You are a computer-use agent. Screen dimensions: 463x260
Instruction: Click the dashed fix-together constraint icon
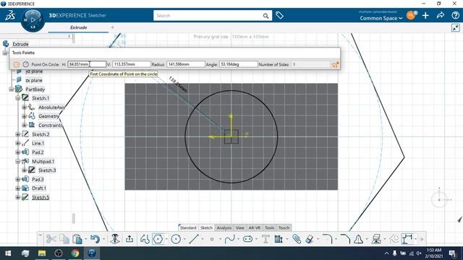394,239
